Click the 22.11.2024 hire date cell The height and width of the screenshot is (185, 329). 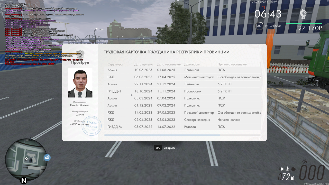pos(143,84)
